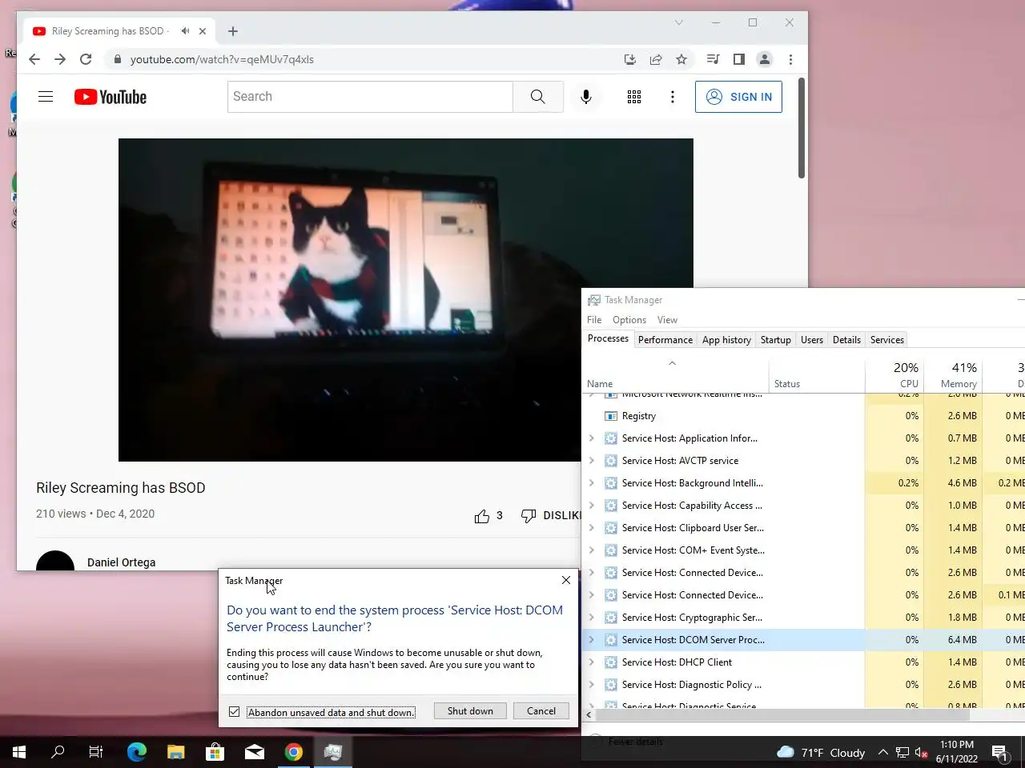Viewport: 1025px width, 768px height.
Task: Share this page from the address bar
Action: point(656,59)
